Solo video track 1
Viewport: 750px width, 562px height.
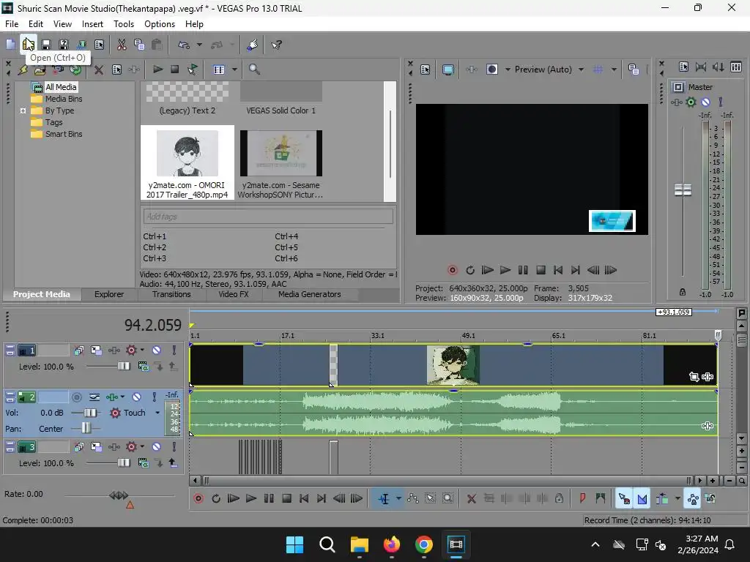coord(174,351)
